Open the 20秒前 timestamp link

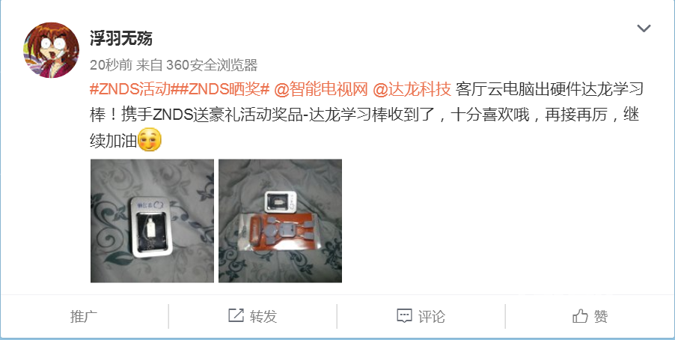(x=111, y=65)
